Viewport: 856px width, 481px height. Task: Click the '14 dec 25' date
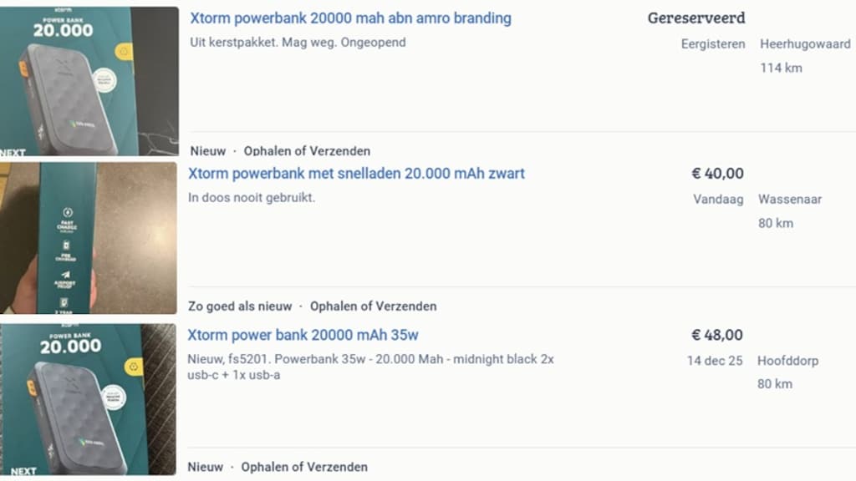715,361
